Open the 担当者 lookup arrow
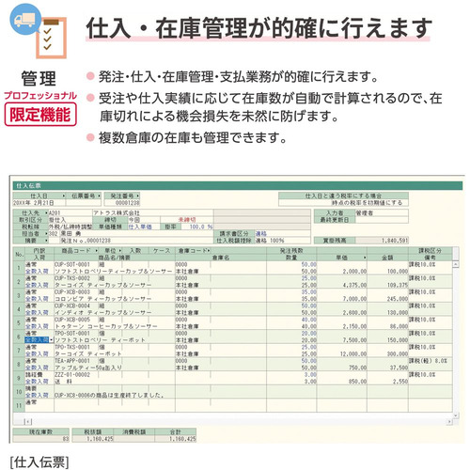 pos(47,234)
